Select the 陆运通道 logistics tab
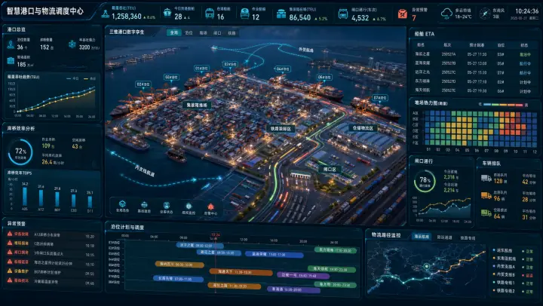This screenshot has width=543, height=306. pyautogui.click(x=444, y=237)
